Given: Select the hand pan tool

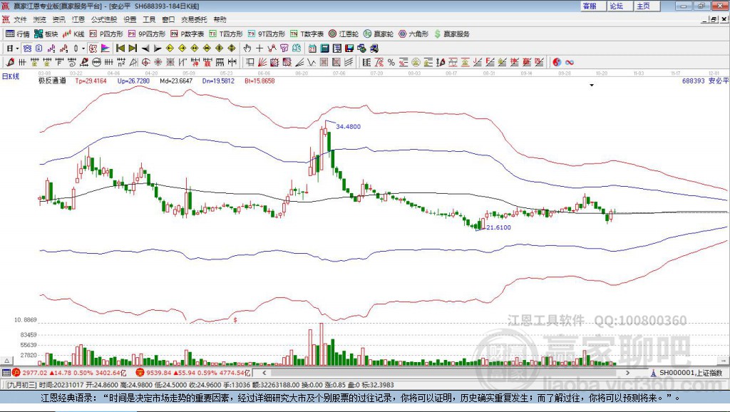Looking at the screenshot, I should point(247,48).
